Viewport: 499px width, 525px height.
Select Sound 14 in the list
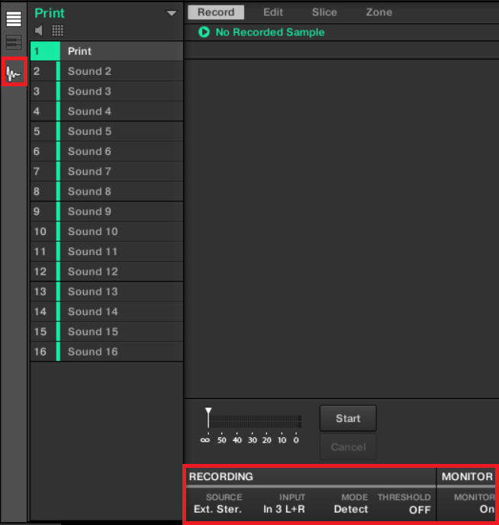(x=107, y=311)
